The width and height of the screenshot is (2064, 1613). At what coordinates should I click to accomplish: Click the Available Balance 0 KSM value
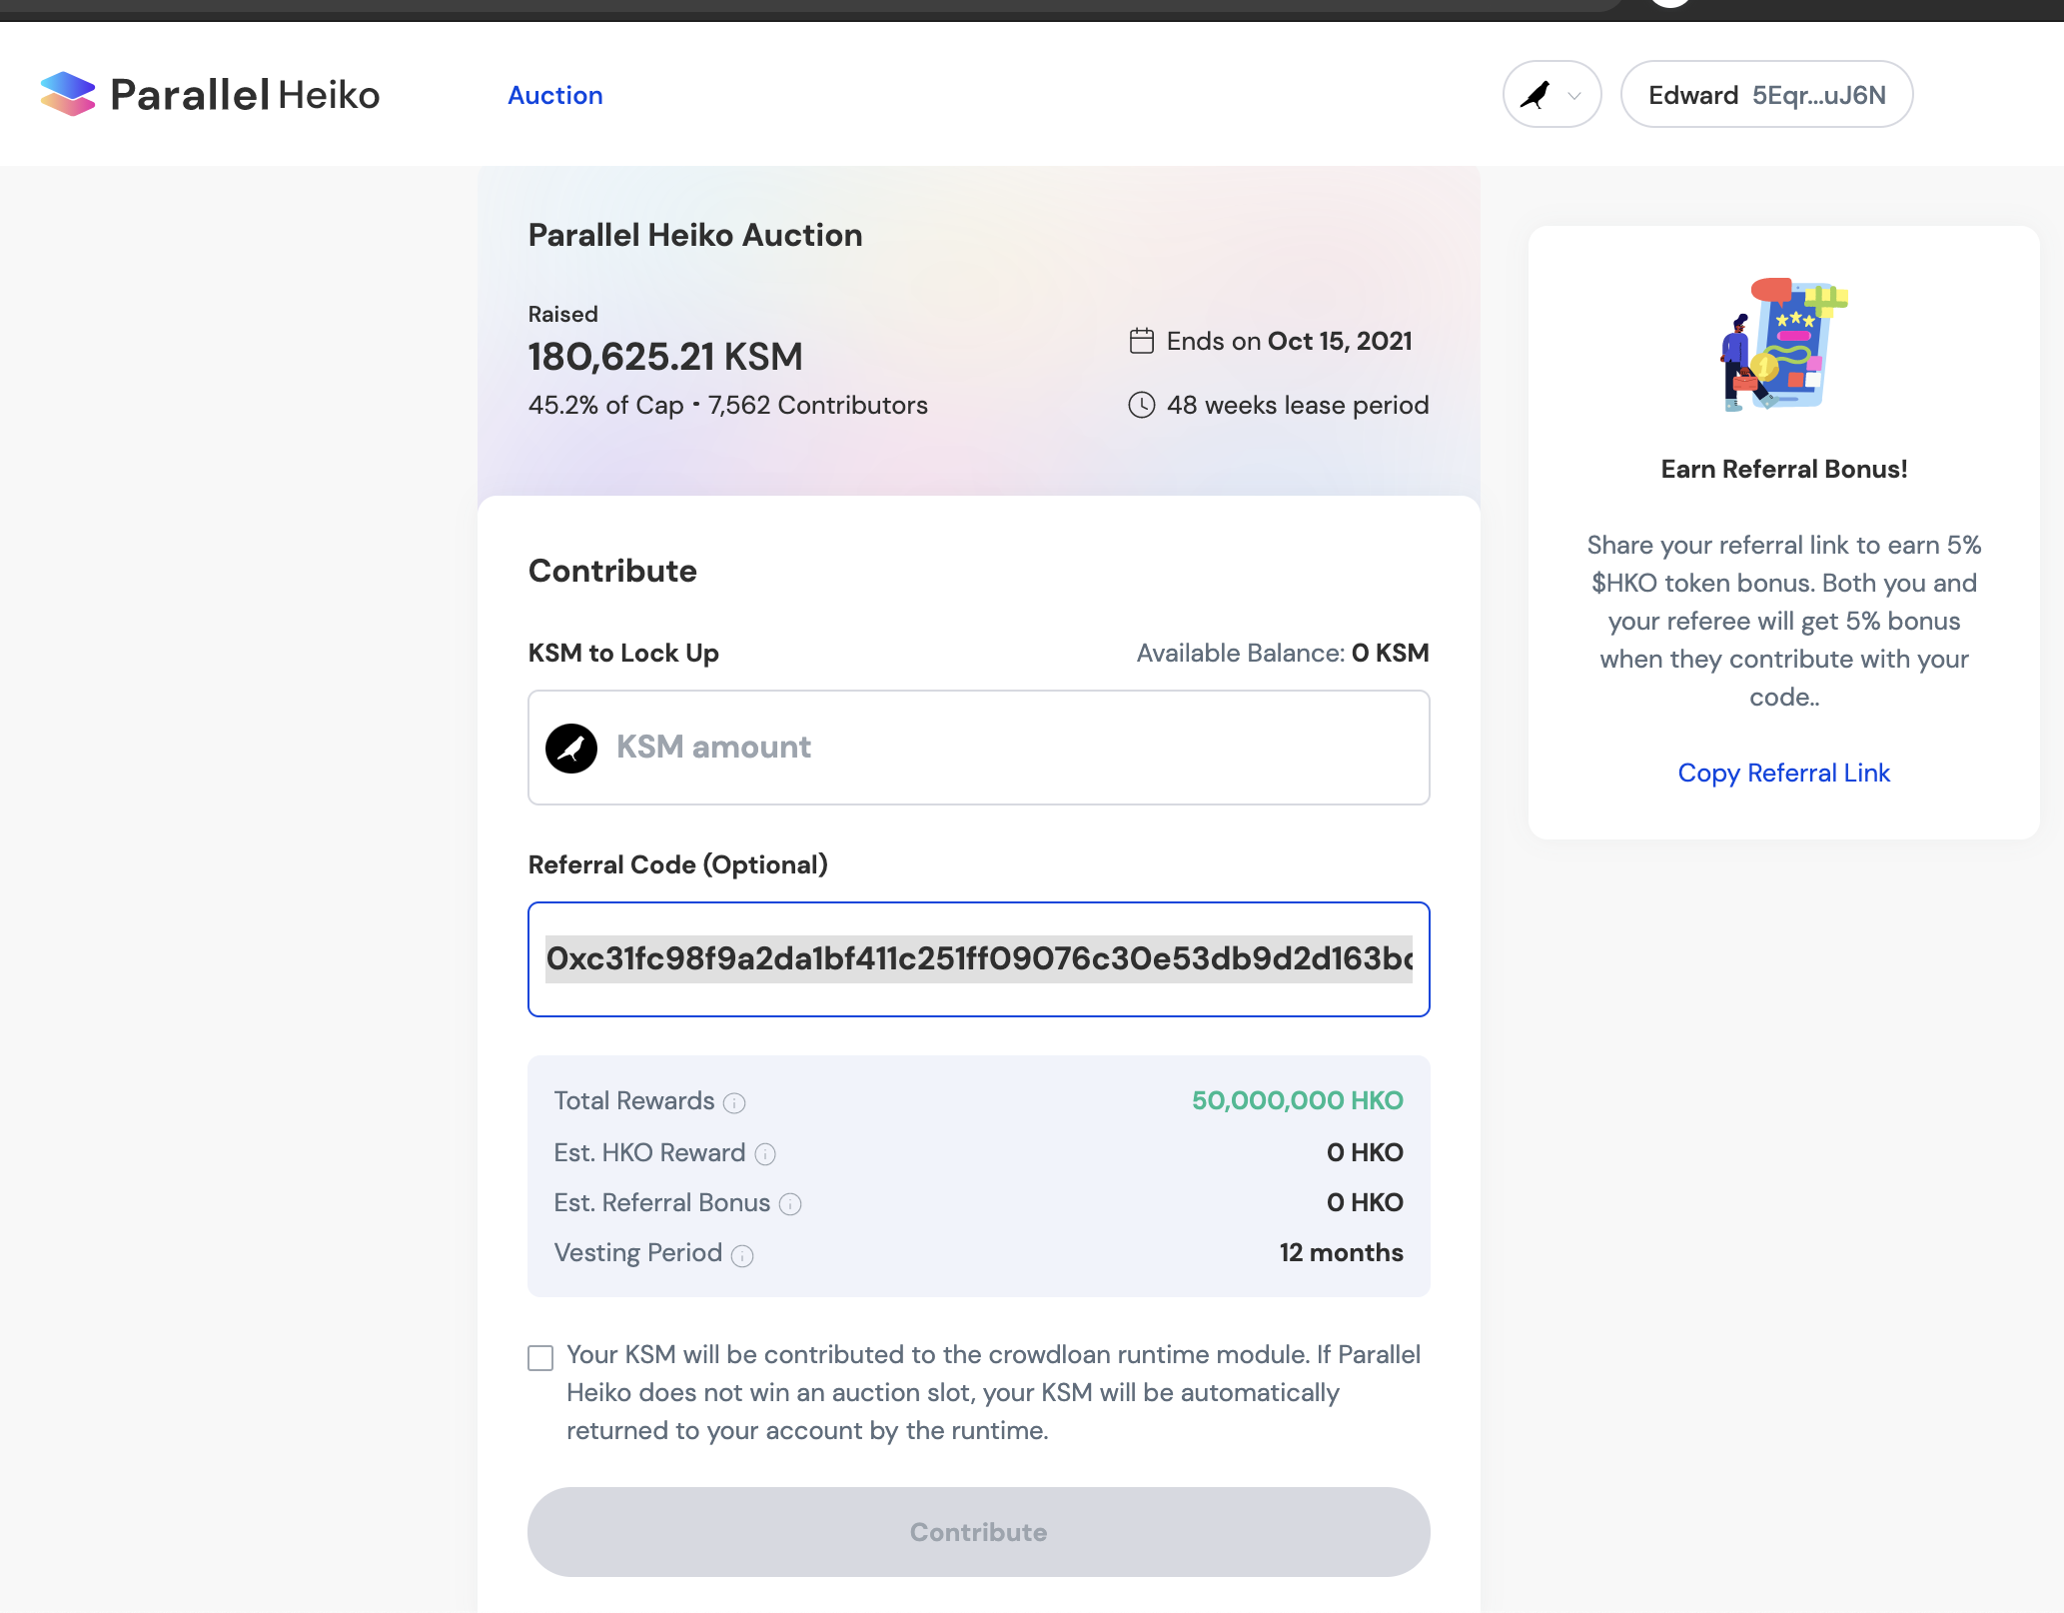tap(1390, 653)
